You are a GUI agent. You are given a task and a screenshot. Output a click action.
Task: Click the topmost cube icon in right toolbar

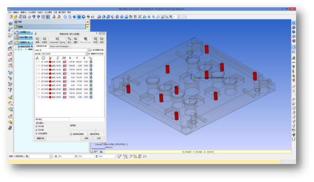coord(294,23)
